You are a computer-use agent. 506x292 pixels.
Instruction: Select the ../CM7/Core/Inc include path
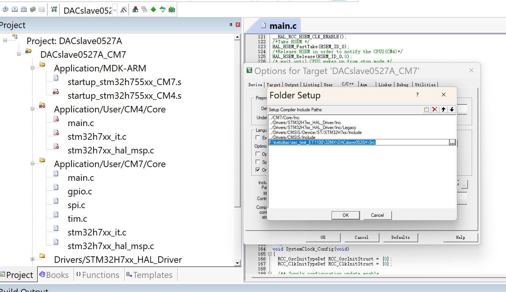point(284,118)
